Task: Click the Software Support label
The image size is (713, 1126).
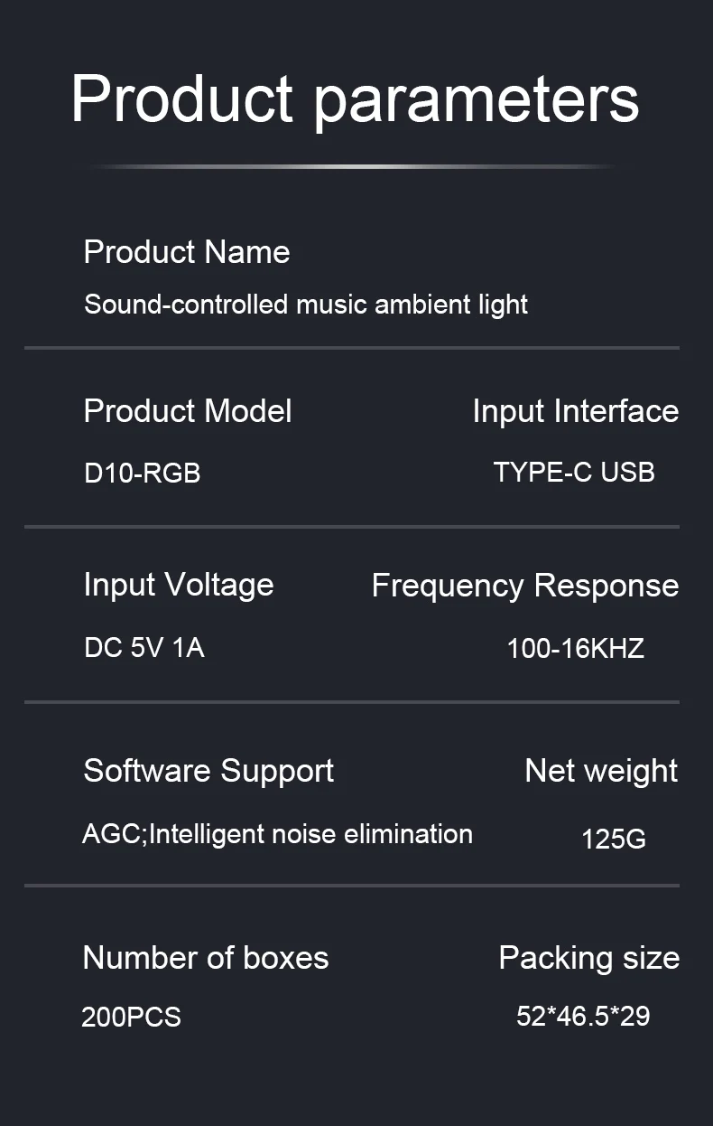Action: (208, 771)
